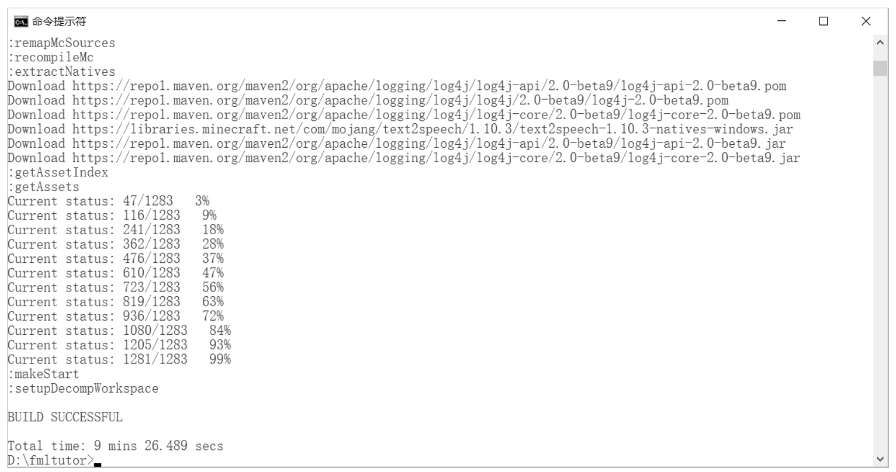Close the Command Prompt window

click(x=866, y=21)
